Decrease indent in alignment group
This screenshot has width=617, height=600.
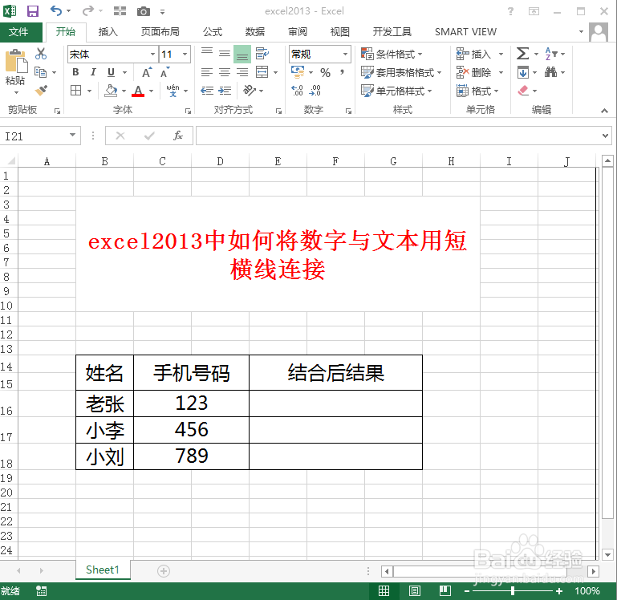click(207, 91)
